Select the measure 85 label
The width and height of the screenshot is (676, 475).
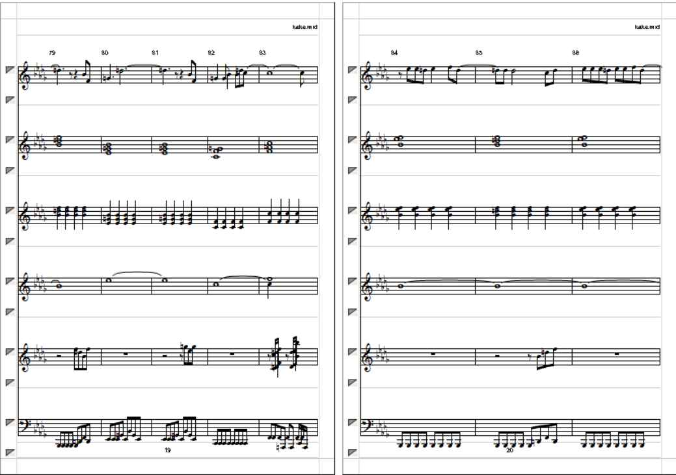(479, 53)
